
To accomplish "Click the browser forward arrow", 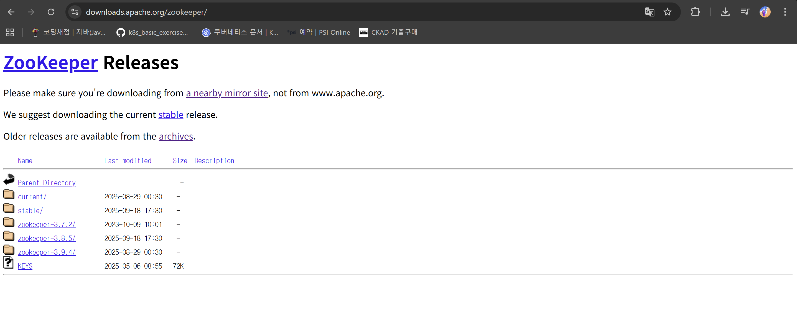I will click(31, 12).
